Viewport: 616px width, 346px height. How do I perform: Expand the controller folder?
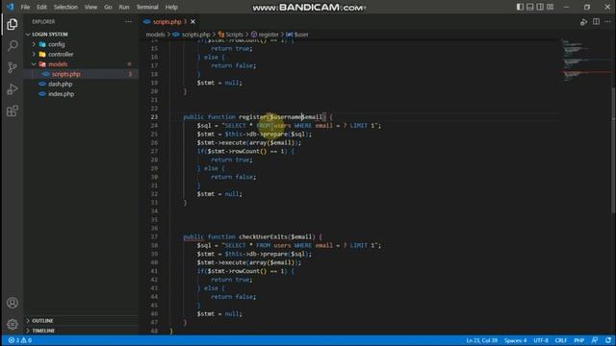(61, 54)
